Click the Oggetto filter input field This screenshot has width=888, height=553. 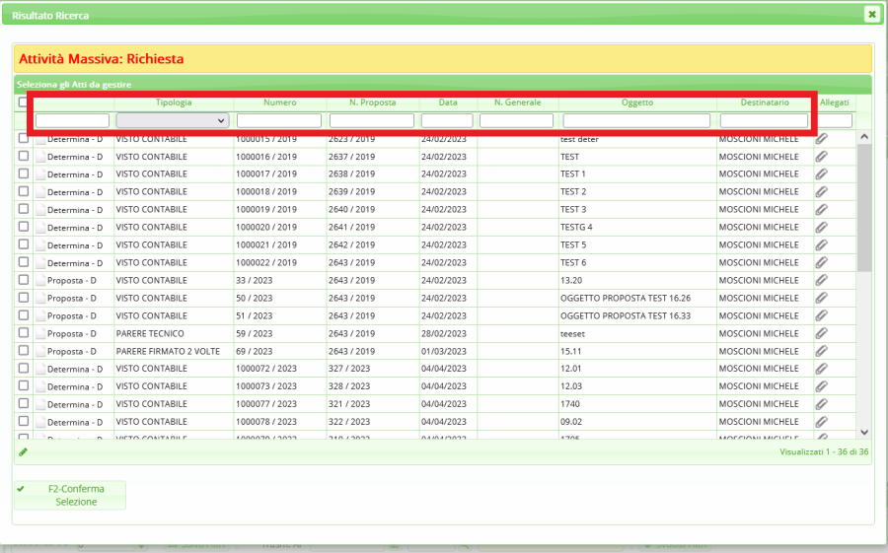point(636,120)
